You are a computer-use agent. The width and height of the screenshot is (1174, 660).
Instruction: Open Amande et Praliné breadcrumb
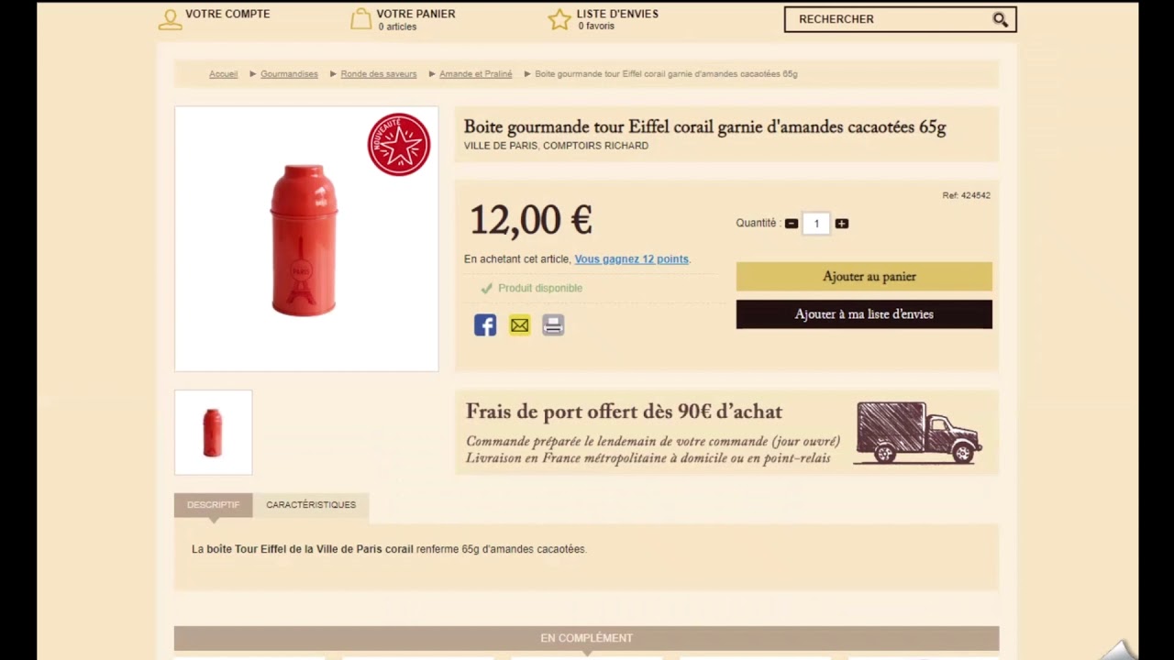tap(475, 74)
